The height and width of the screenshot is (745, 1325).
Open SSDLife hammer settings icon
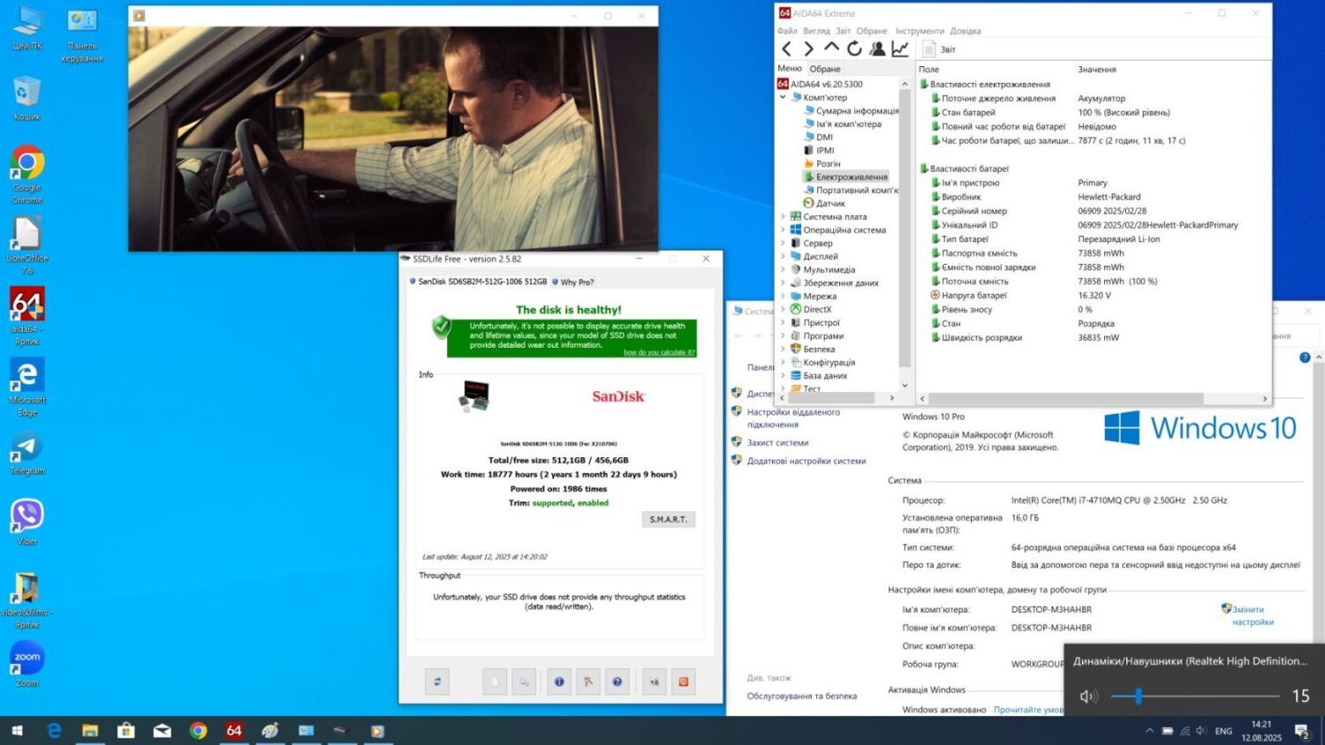[x=588, y=681]
